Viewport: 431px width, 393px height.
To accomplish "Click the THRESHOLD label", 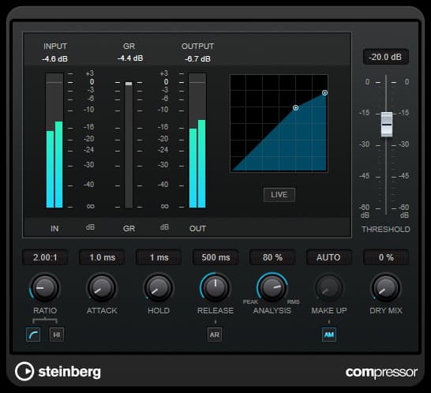I will [386, 229].
